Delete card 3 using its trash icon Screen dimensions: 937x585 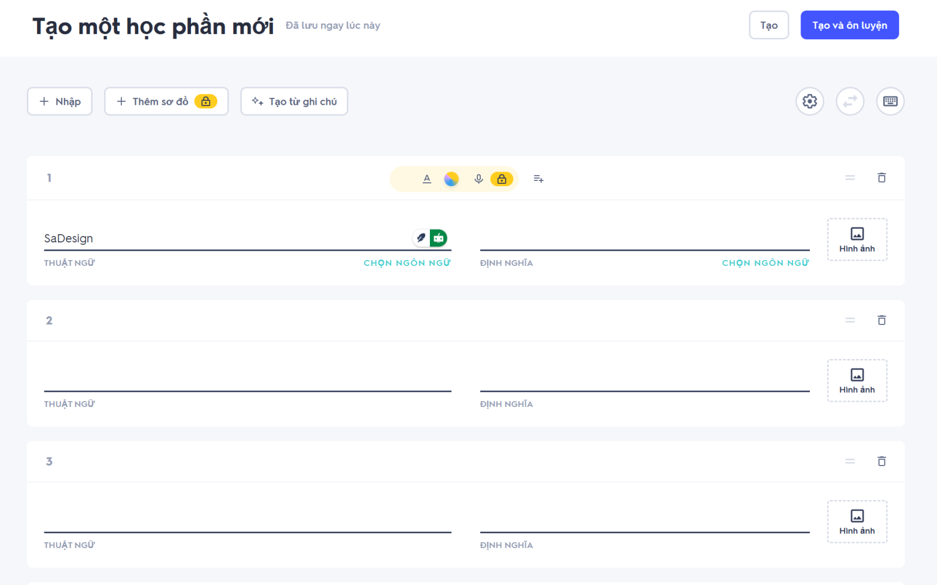(882, 461)
